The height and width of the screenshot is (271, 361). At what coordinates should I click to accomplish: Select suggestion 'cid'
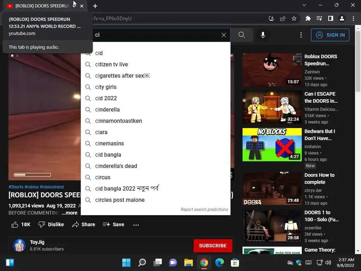tap(155, 53)
